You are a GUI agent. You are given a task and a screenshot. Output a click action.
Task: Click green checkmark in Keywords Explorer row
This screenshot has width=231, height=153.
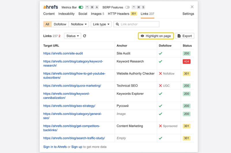tap(161, 94)
